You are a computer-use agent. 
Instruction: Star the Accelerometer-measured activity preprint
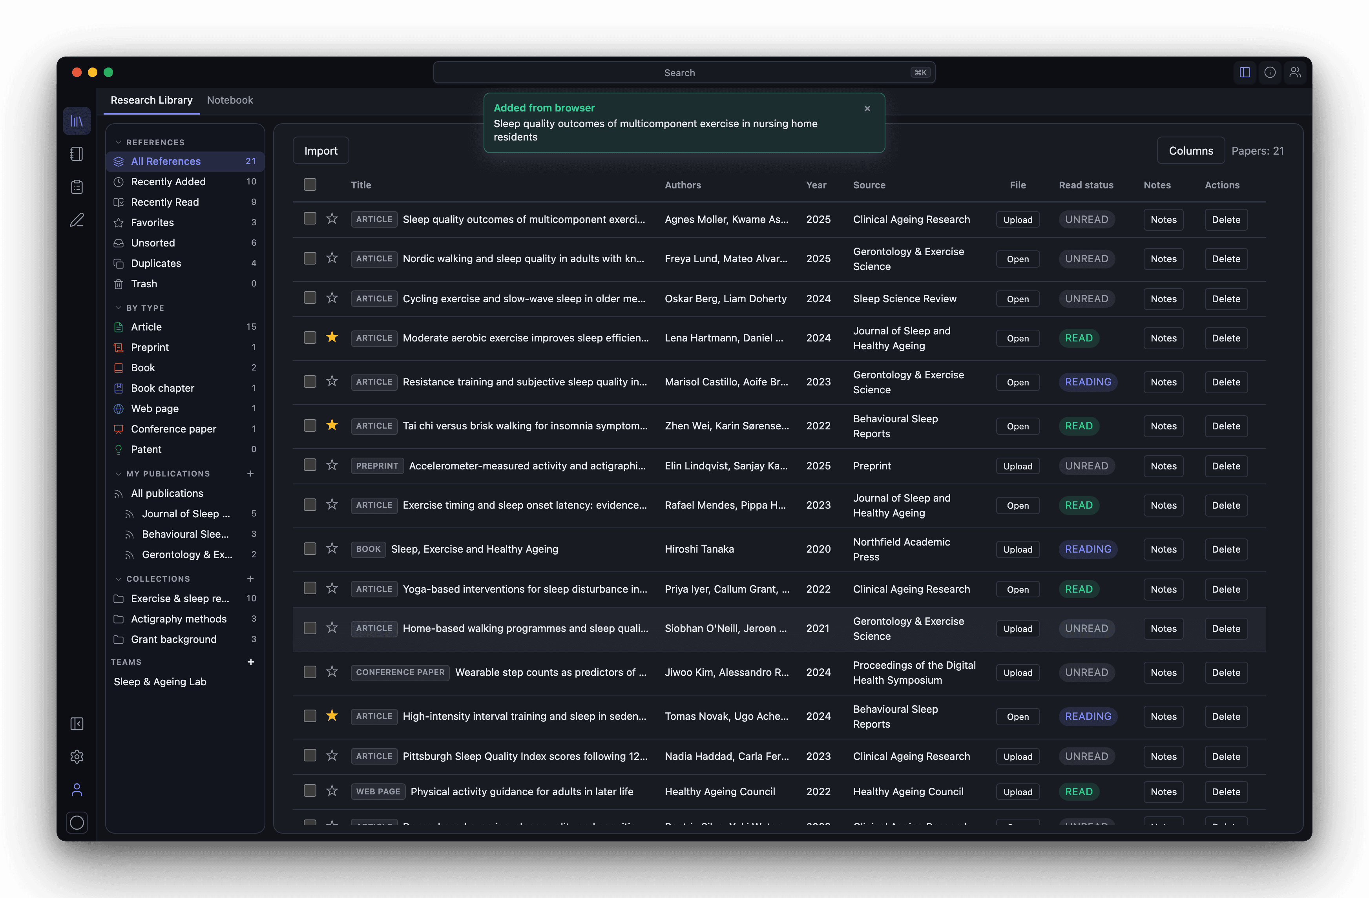332,465
